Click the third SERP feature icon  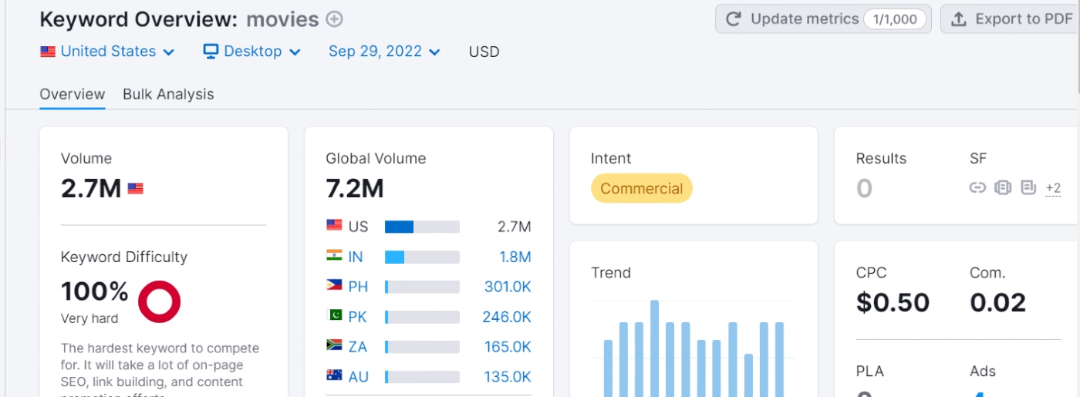[1028, 187]
